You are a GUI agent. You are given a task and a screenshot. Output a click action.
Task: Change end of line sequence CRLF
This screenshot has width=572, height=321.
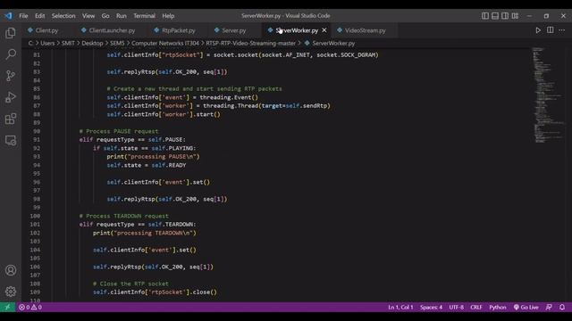pyautogui.click(x=476, y=307)
